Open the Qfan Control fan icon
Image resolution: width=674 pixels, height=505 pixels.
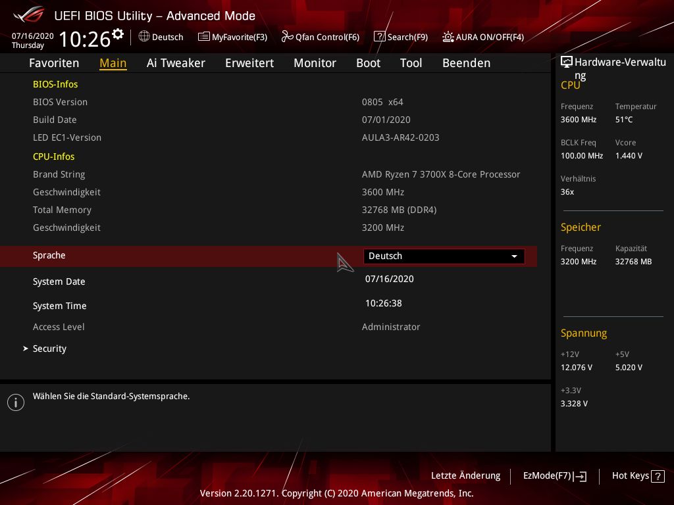(287, 37)
